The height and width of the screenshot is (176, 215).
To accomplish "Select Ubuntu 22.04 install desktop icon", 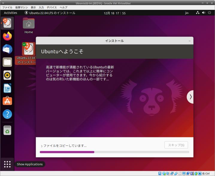I will coord(28,53).
